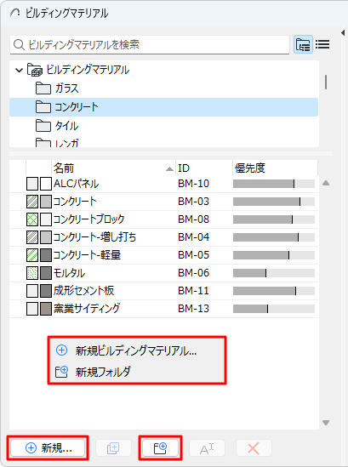348x467 pixels.
Task: Click brown surface swatch of 窯業サイディング
Action: 46,309
